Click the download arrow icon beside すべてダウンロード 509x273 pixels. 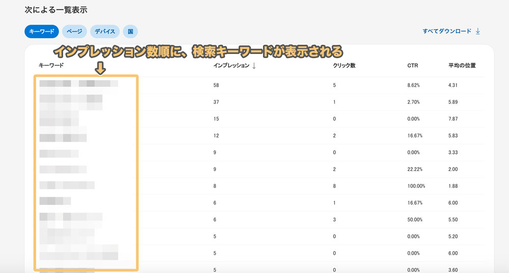pyautogui.click(x=477, y=31)
